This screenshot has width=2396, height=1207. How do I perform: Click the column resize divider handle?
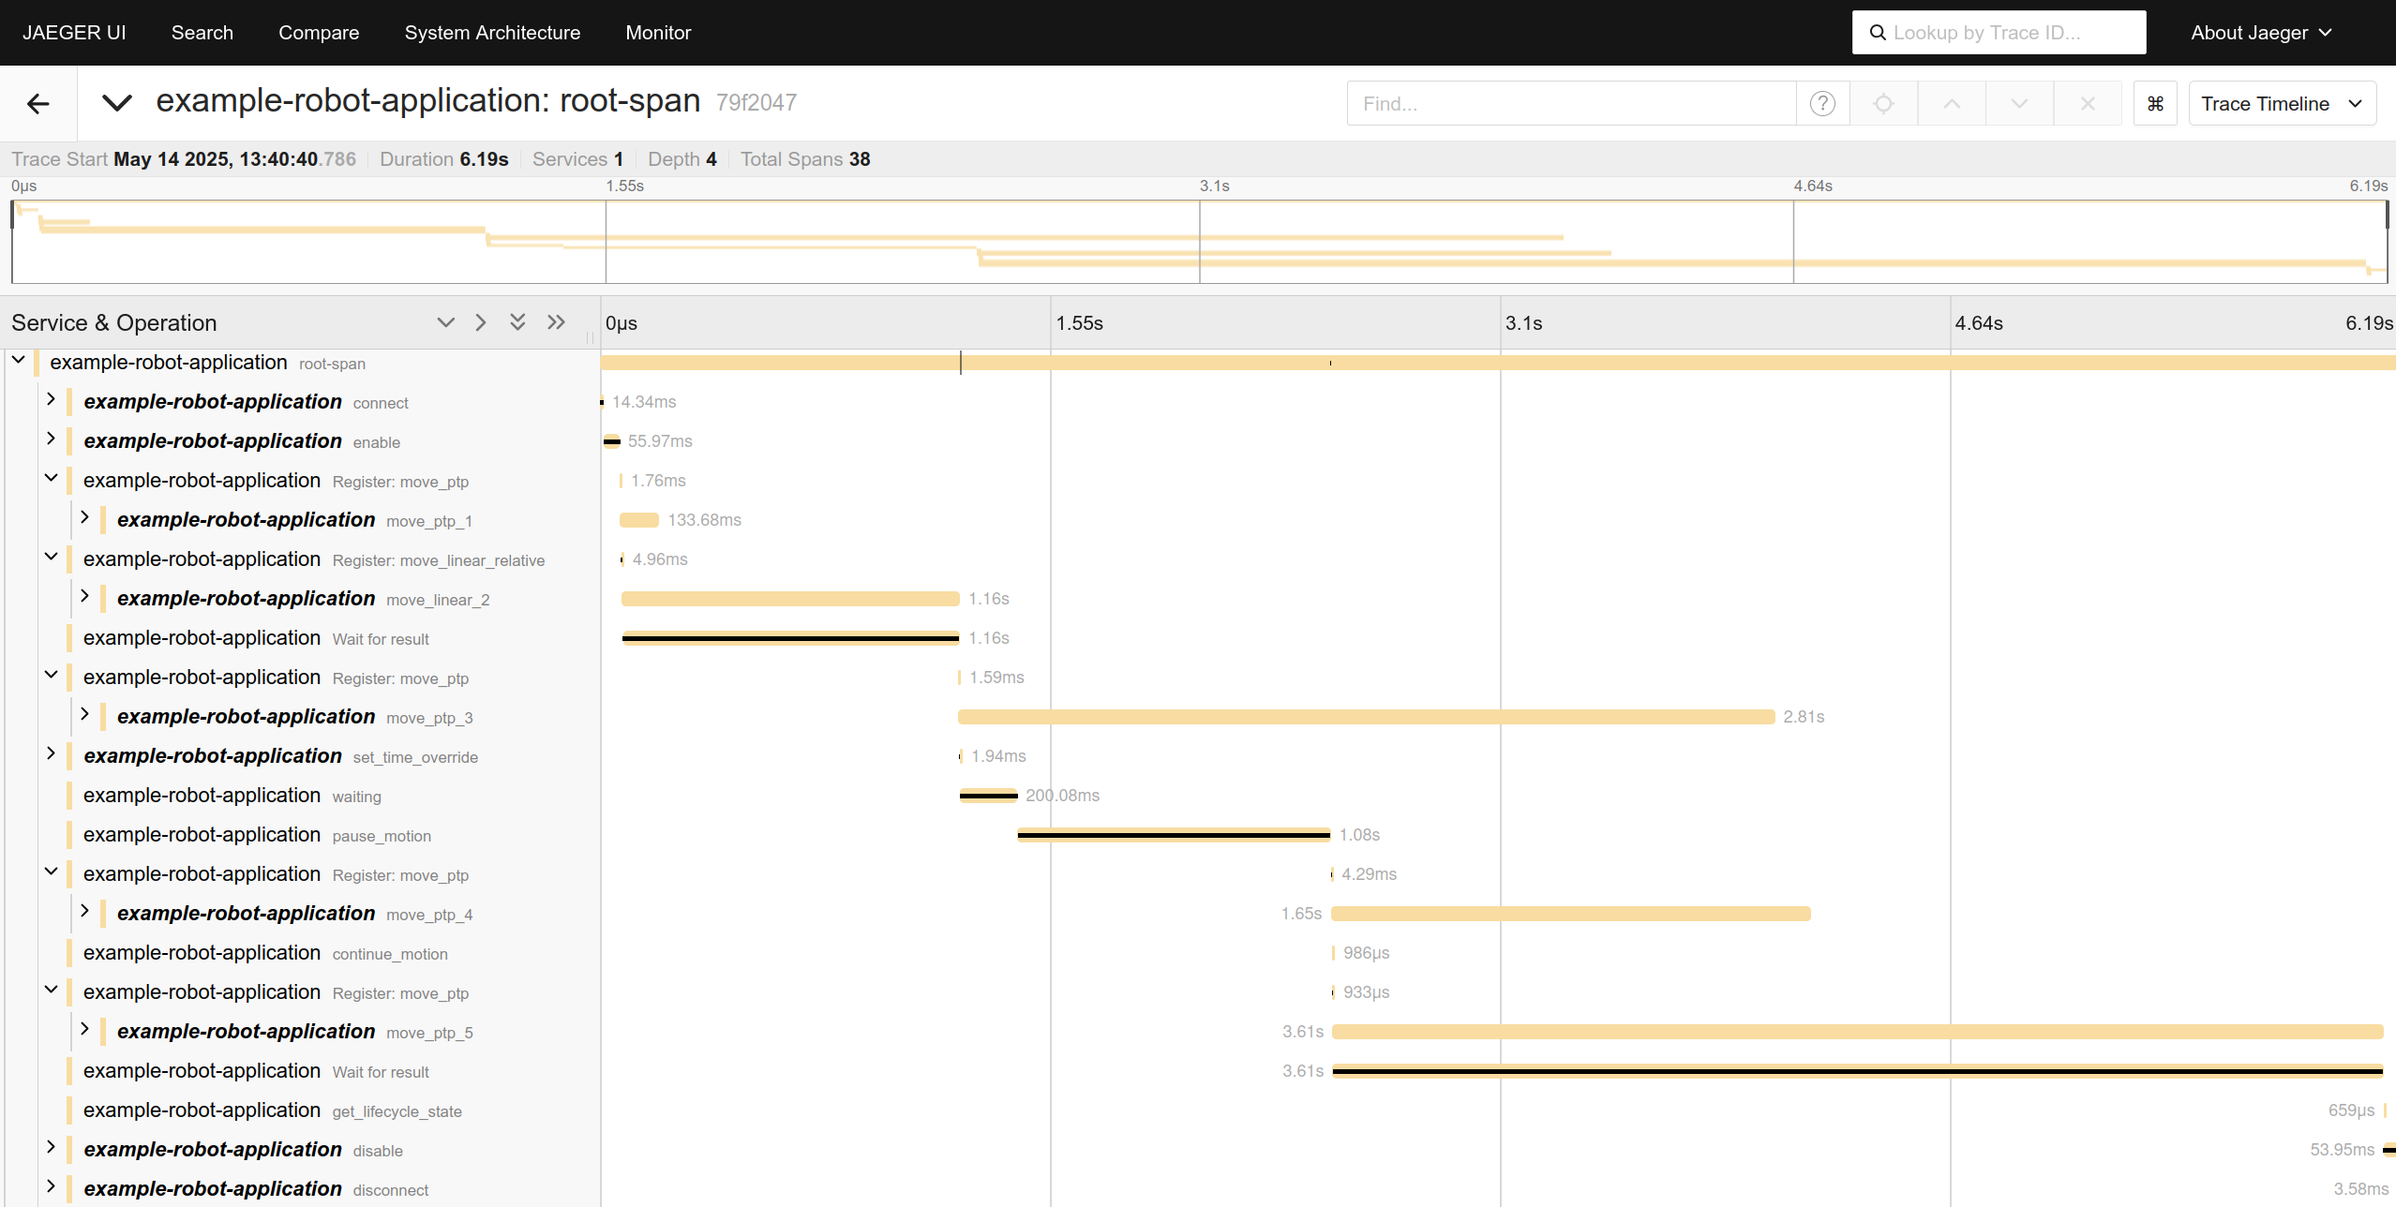(x=591, y=337)
